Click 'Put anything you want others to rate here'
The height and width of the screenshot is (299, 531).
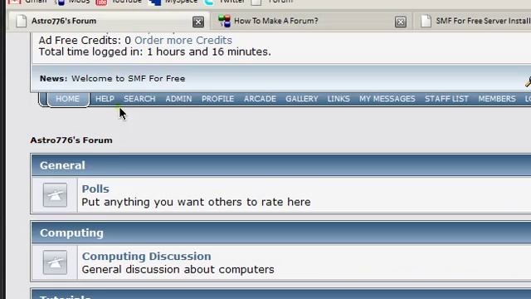(196, 202)
